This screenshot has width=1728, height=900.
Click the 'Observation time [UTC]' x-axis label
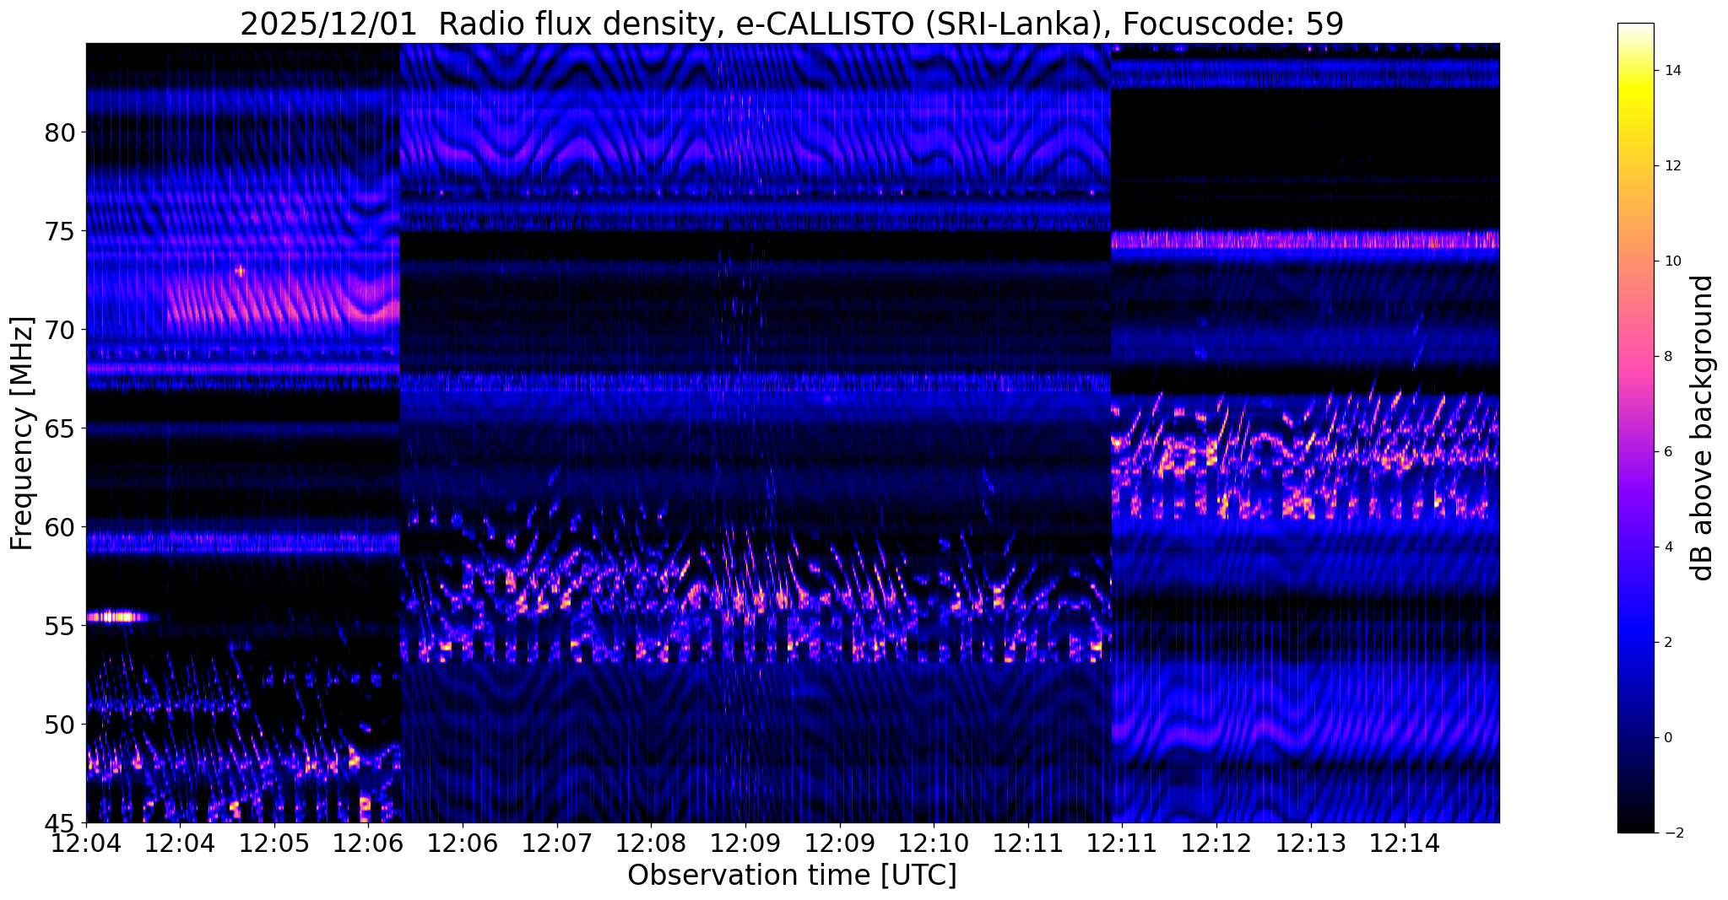coord(792,876)
